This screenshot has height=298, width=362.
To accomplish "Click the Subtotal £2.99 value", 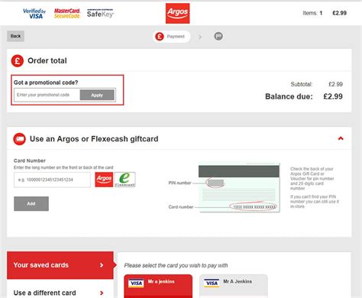I will 335,84.
